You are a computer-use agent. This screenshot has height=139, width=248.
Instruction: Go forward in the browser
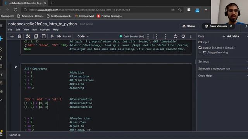7,10
